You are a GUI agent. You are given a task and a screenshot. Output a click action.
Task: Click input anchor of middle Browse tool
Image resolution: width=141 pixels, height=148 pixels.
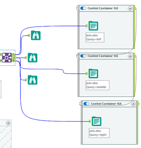pyautogui.click(x=26, y=58)
